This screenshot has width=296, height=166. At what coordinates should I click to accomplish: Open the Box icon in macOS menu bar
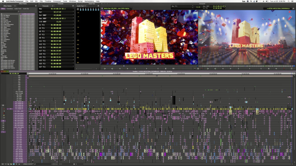pos(244,1)
